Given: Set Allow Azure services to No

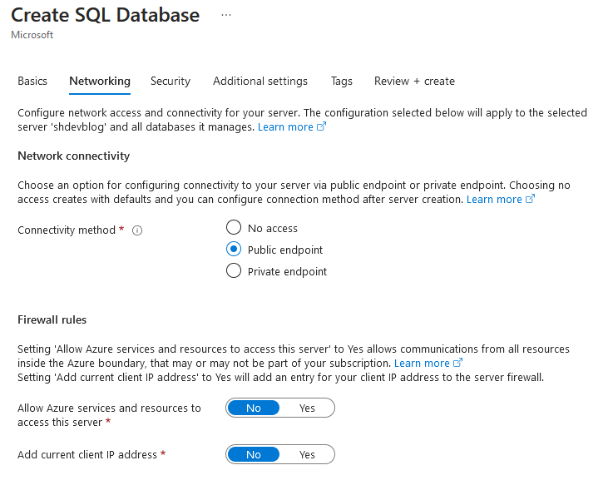Looking at the screenshot, I should (253, 408).
